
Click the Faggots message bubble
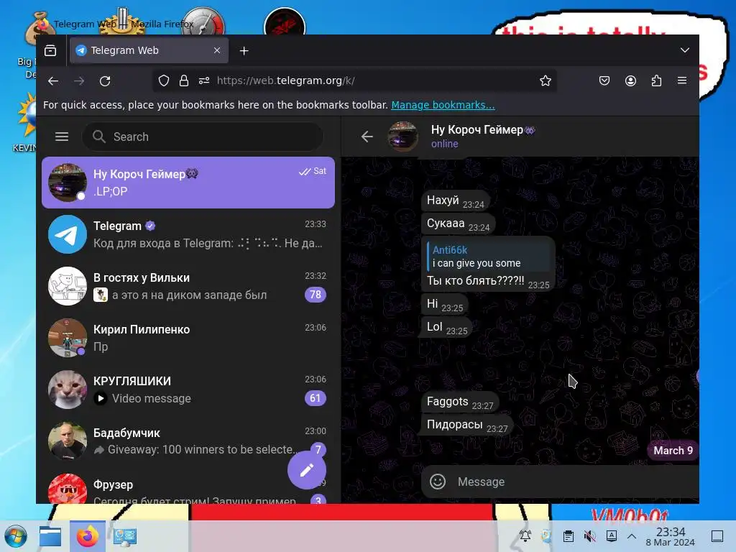(459, 402)
